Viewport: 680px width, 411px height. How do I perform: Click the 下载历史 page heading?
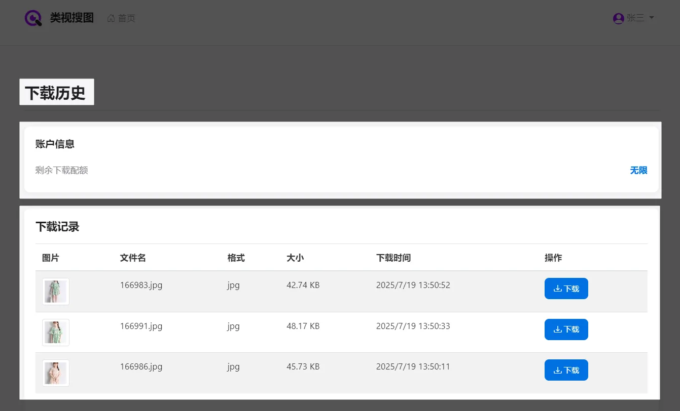[55, 93]
